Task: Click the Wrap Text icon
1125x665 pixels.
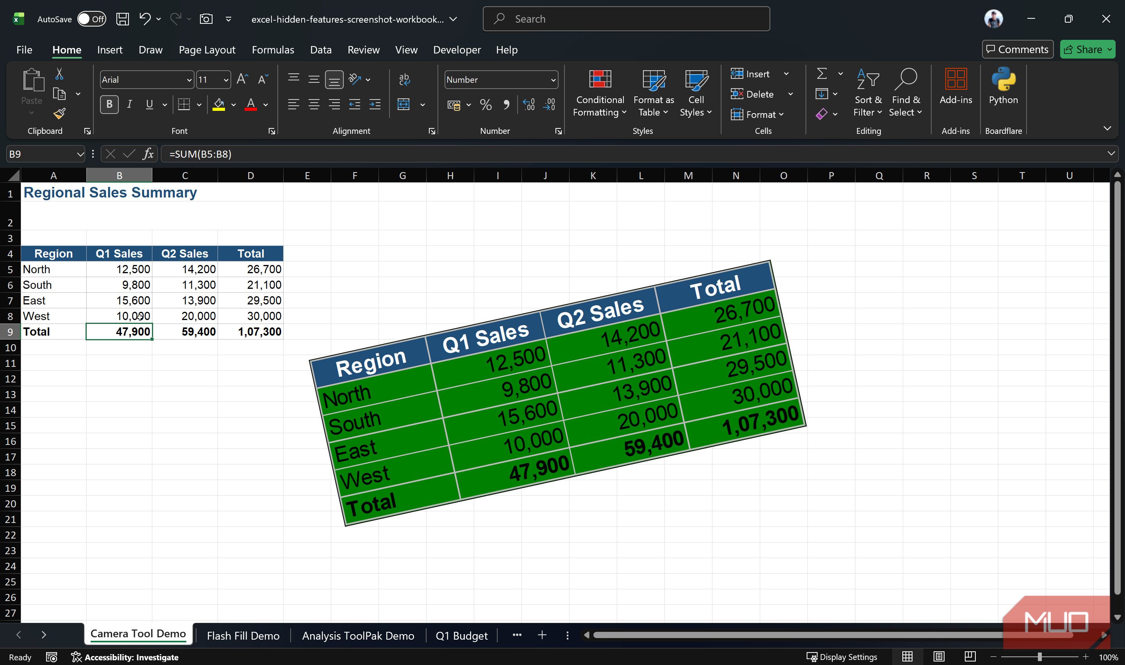Action: coord(404,79)
